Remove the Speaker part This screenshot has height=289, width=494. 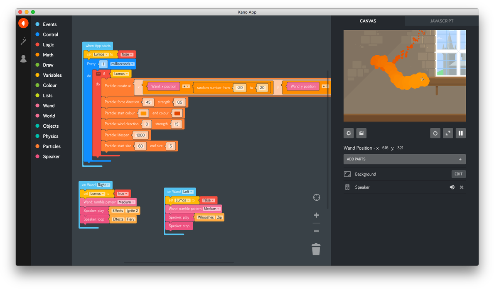(462, 187)
